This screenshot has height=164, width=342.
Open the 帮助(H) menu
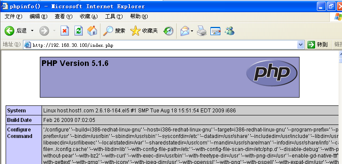(139, 16)
